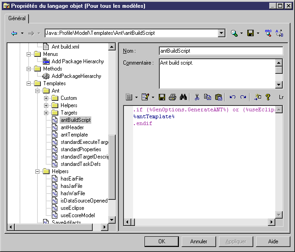Click the Cut (scissors) icon

coord(197,97)
